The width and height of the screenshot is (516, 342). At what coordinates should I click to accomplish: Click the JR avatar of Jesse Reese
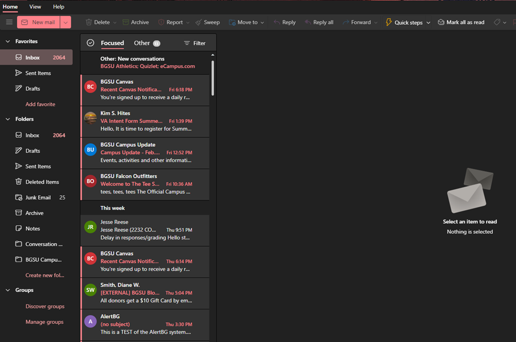point(90,227)
